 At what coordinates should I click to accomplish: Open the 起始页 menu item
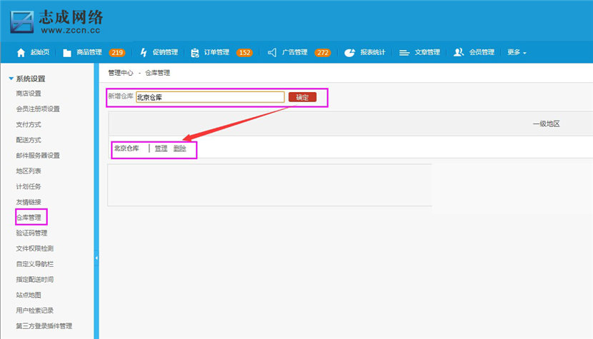[40, 52]
